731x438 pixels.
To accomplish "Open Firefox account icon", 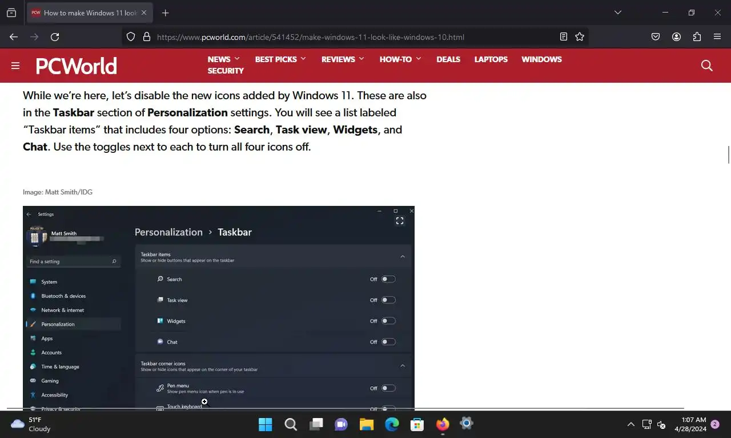I will [x=676, y=36].
